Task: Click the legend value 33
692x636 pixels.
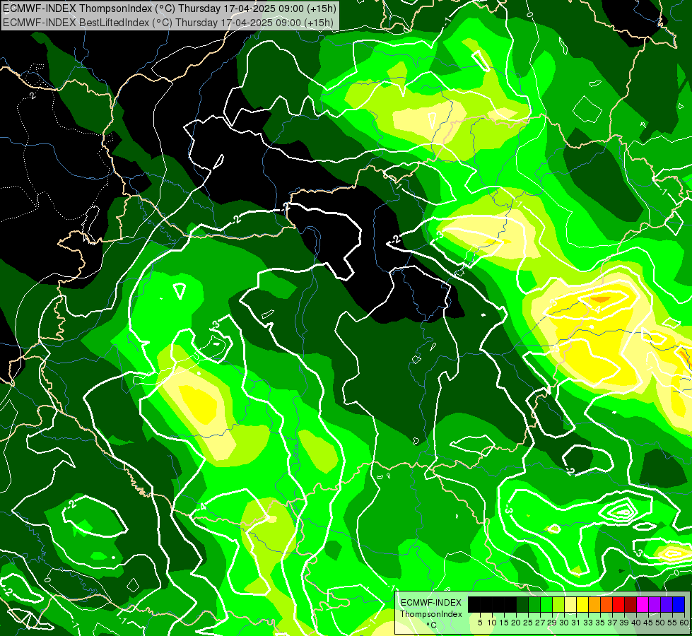Action: (589, 623)
